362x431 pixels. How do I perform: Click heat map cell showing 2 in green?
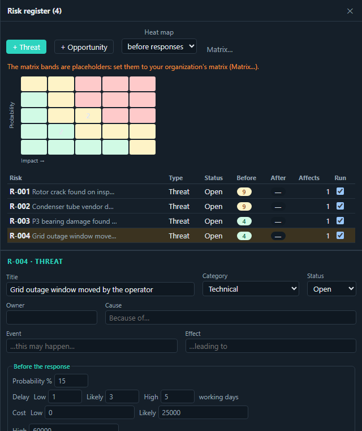[x=61, y=131]
